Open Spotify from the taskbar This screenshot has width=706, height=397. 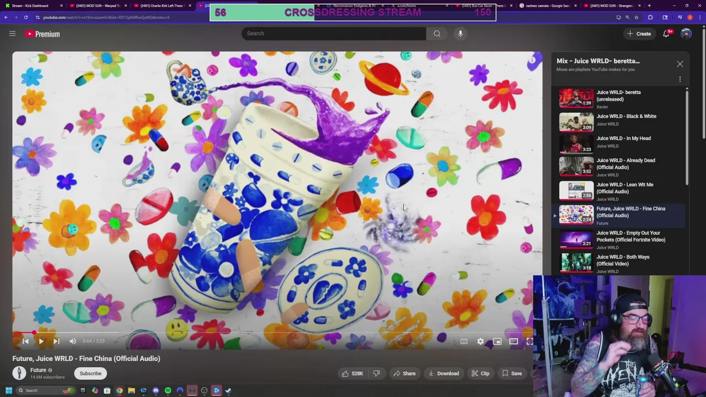(168, 390)
